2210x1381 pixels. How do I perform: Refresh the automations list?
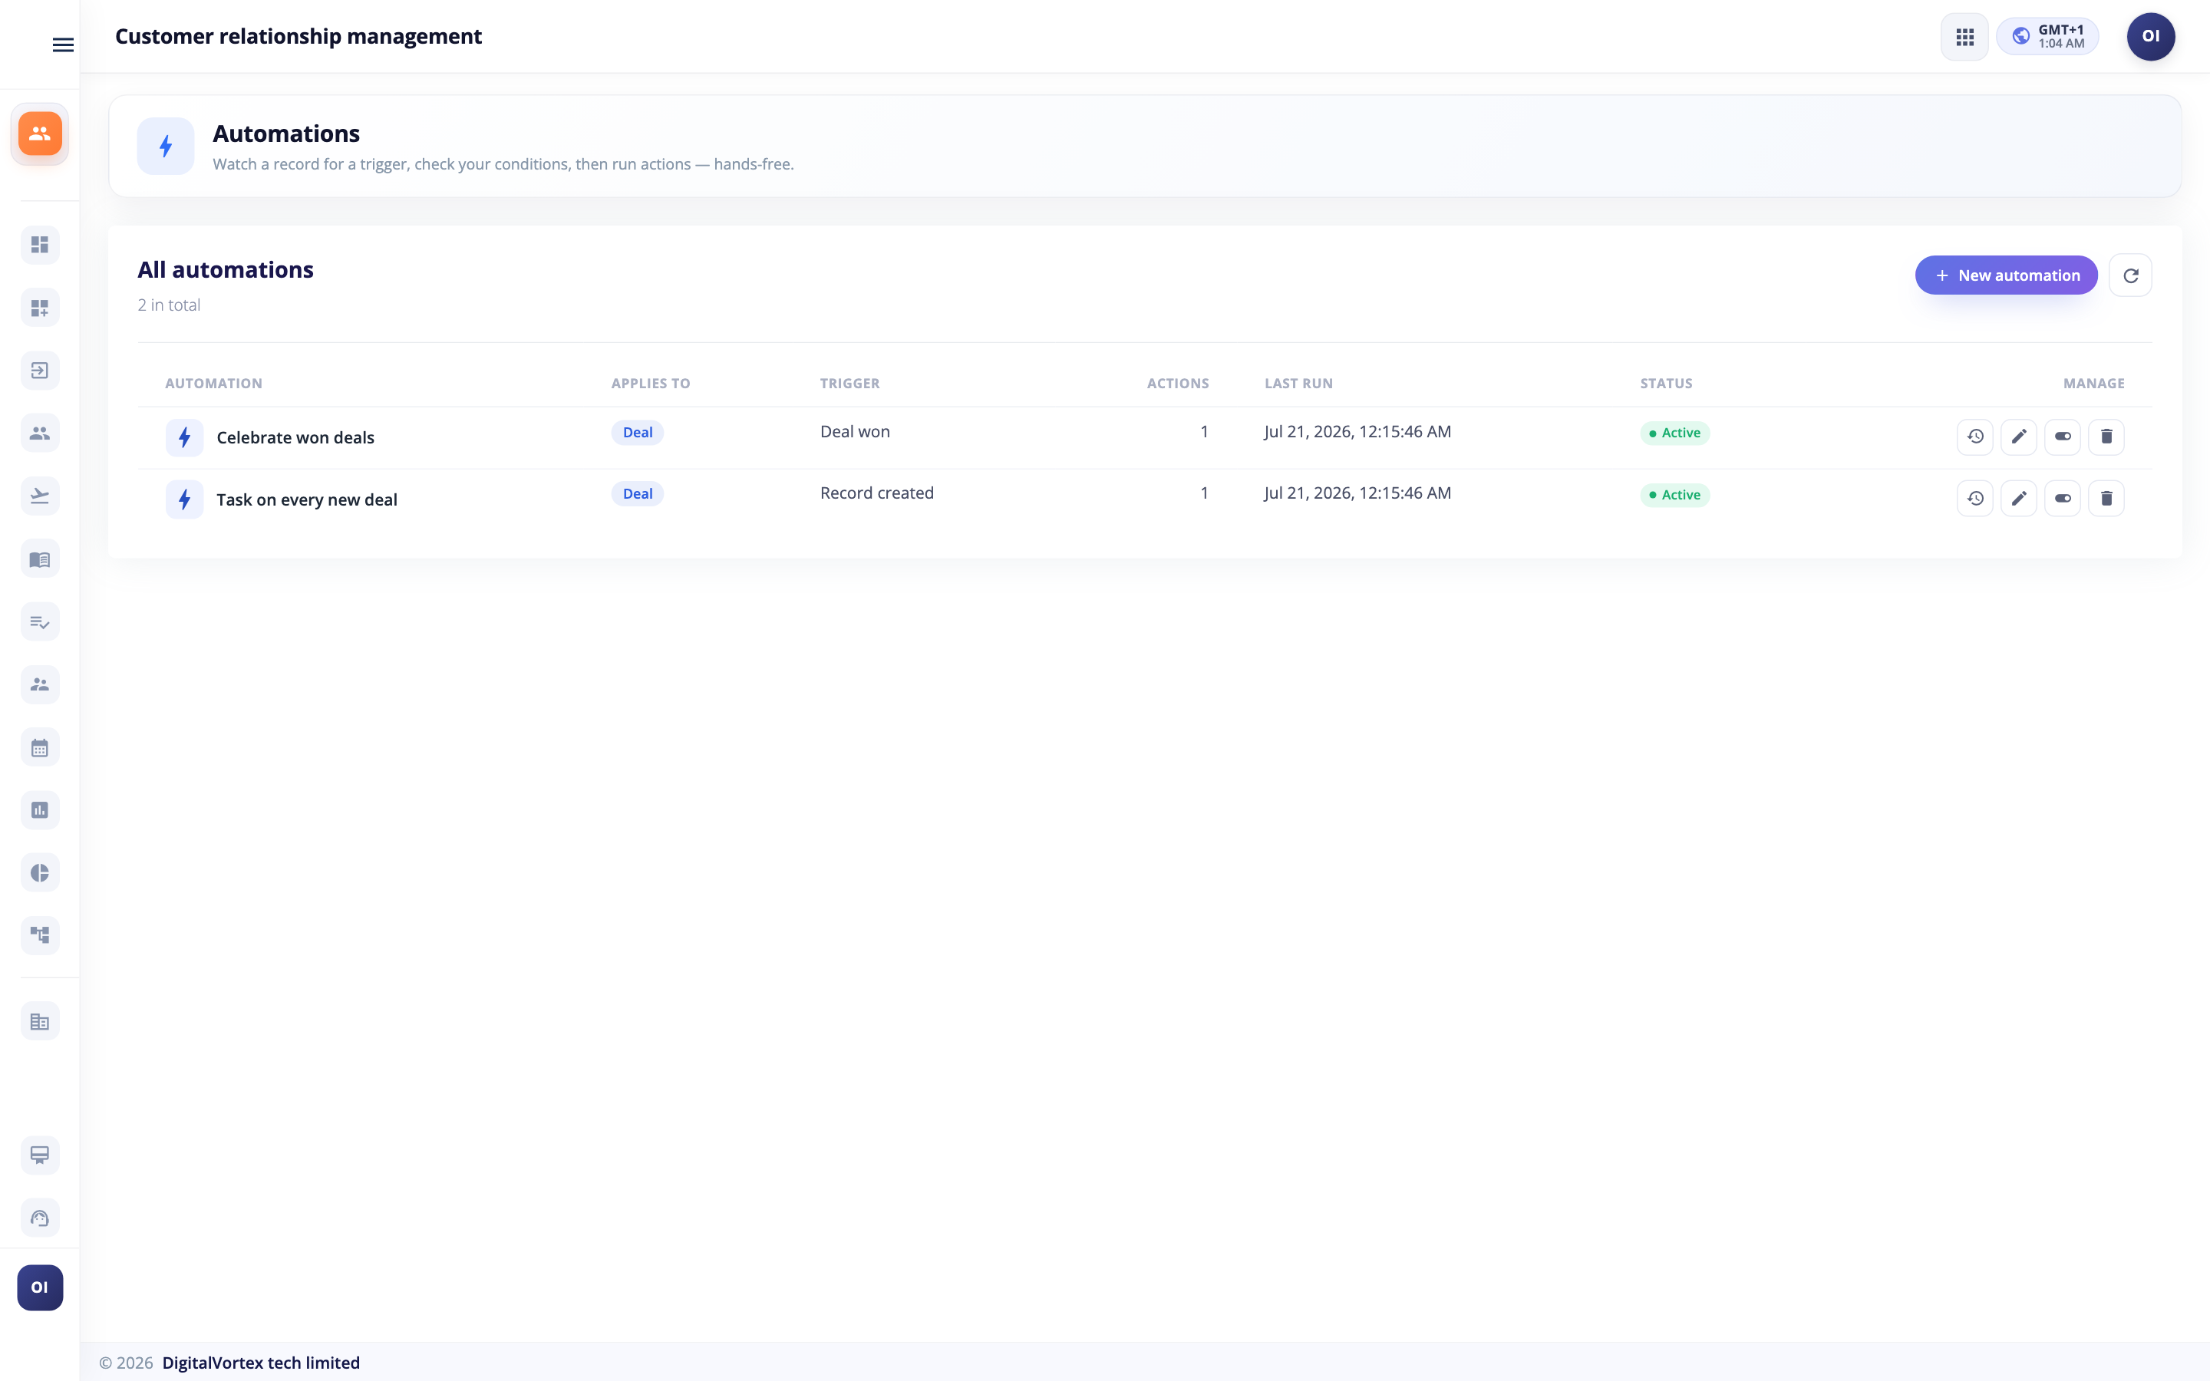pos(2129,275)
